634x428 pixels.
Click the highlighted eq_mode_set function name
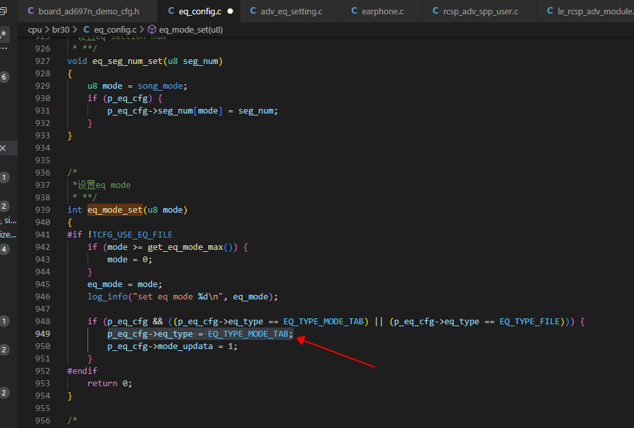pyautogui.click(x=115, y=209)
